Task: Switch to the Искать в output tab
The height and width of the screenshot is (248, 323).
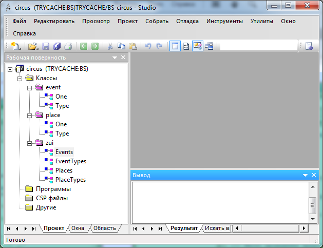Action: (217, 228)
